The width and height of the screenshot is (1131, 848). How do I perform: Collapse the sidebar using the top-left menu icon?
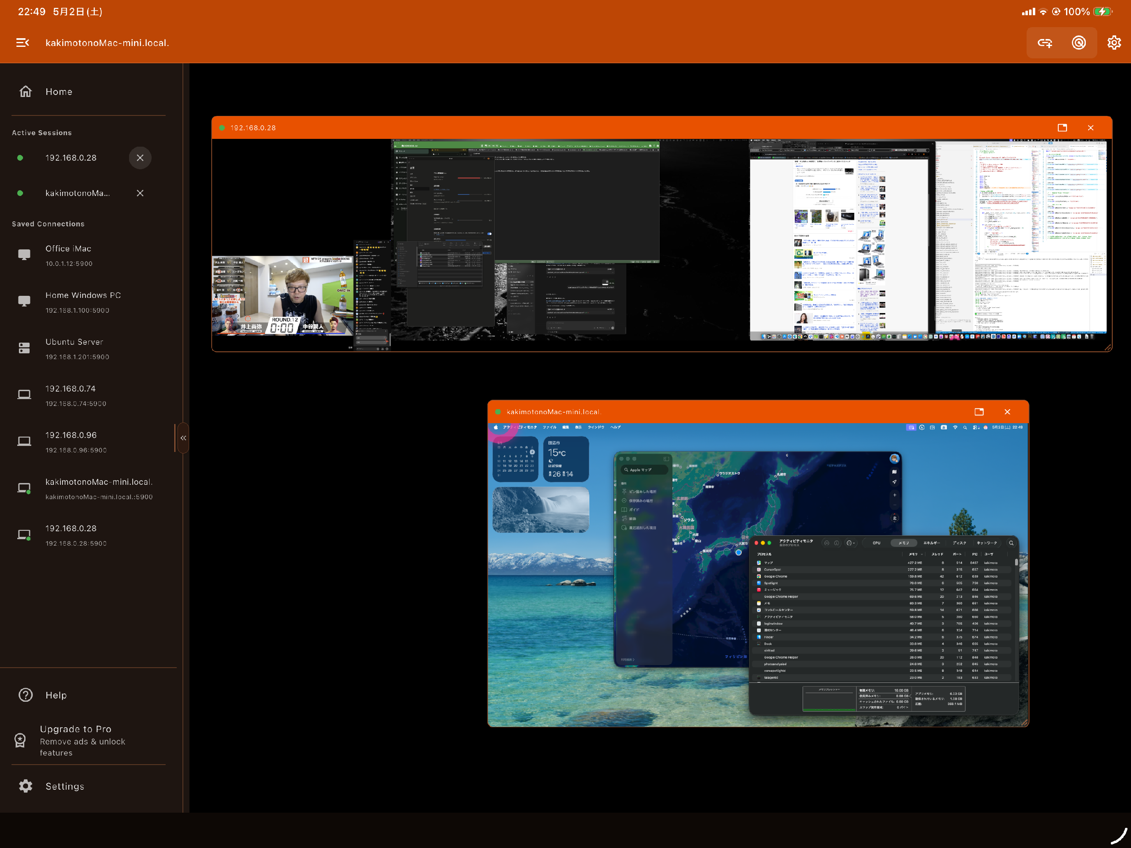[x=23, y=42]
